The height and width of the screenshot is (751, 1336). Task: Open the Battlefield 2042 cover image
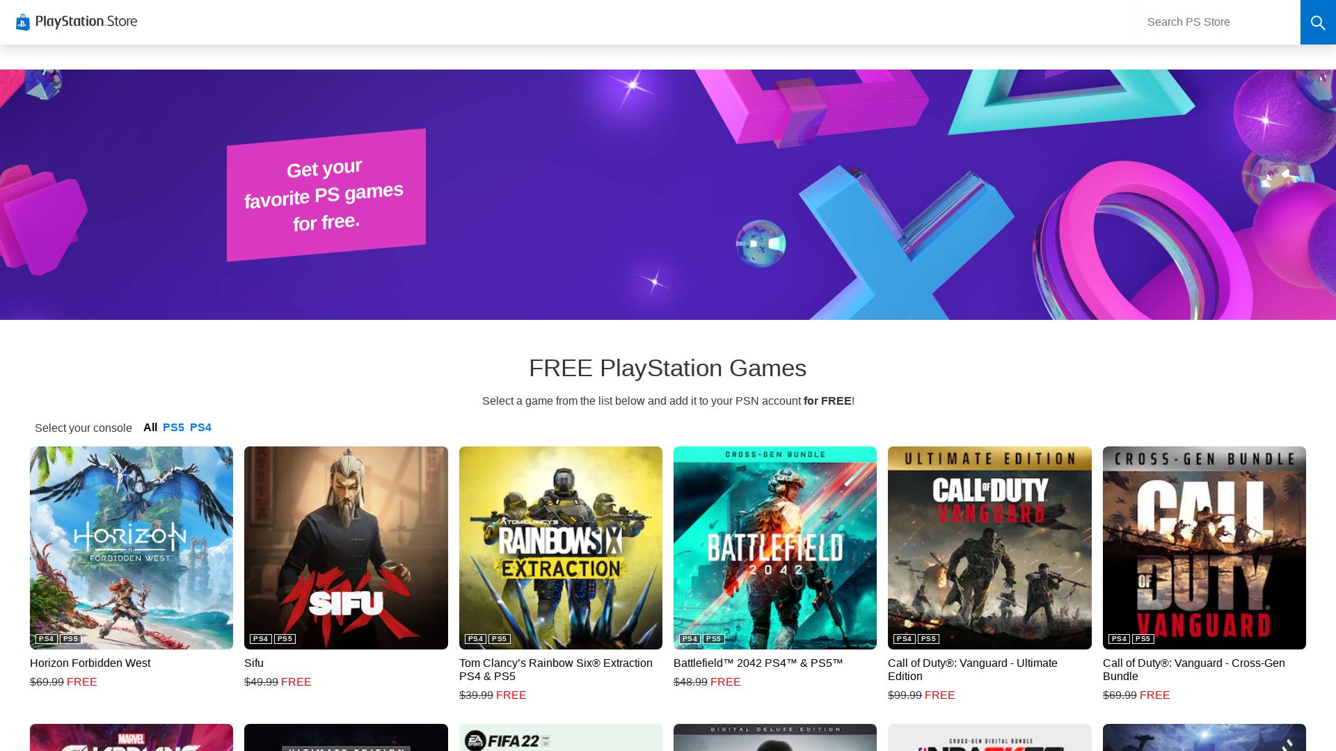coord(775,548)
